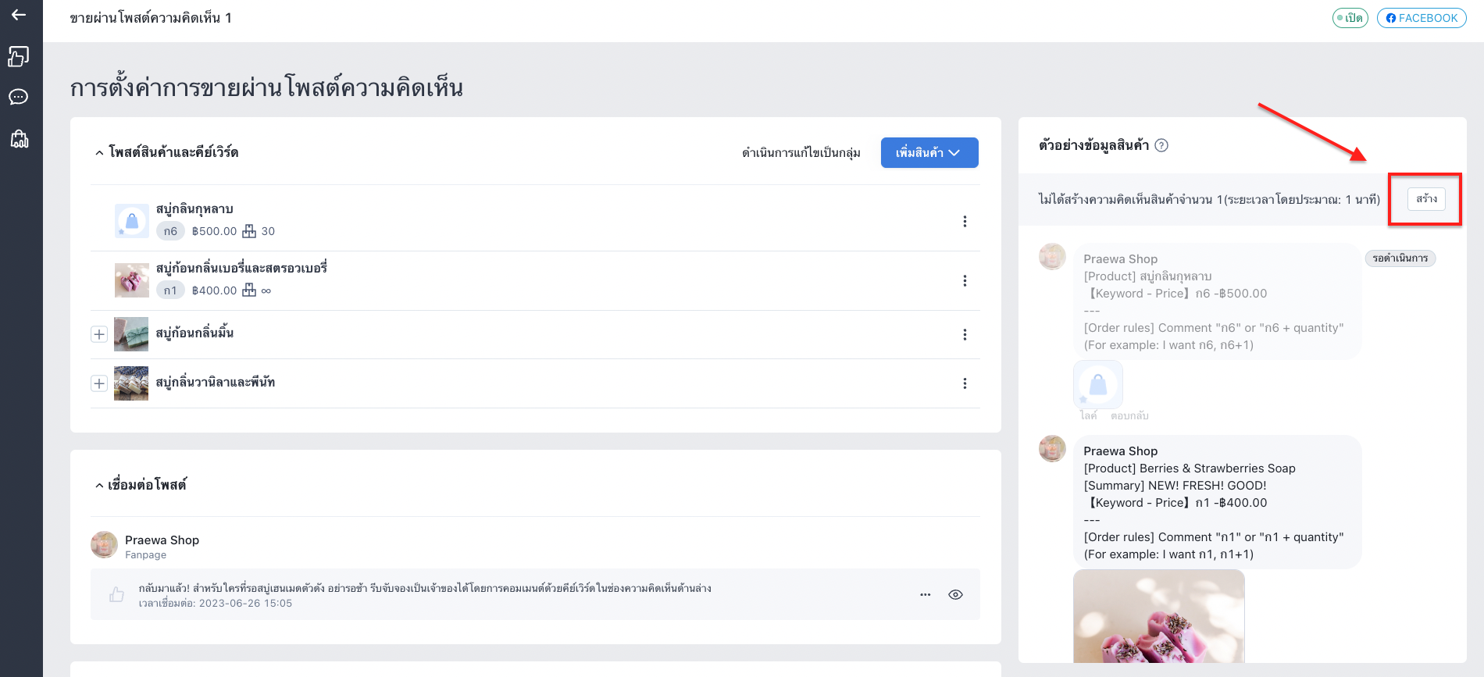Click the price ฿500.00
This screenshot has height=677, width=1484.
(x=214, y=231)
